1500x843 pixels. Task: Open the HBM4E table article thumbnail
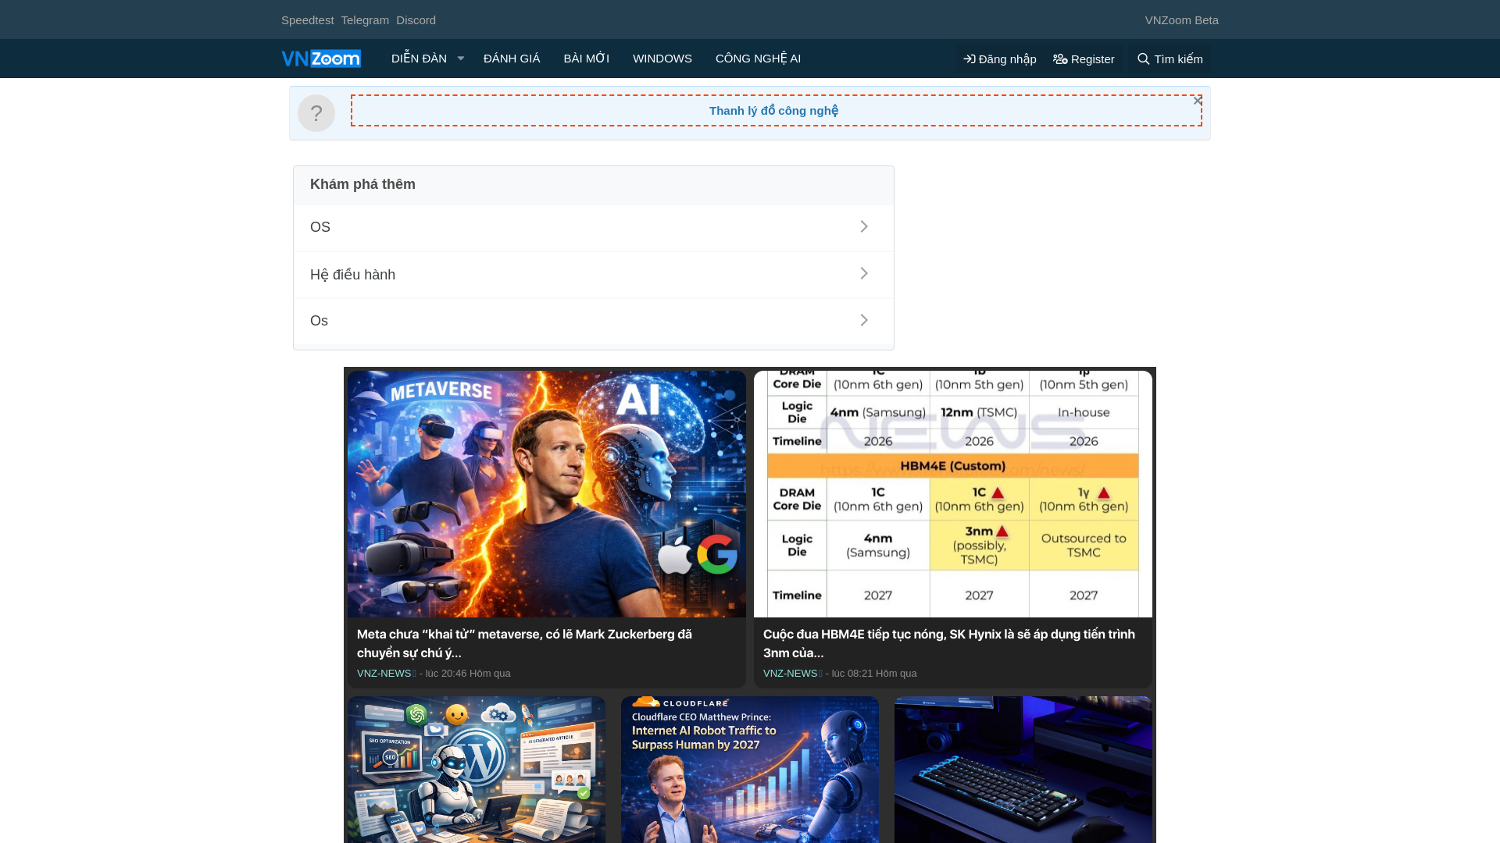tap(953, 494)
